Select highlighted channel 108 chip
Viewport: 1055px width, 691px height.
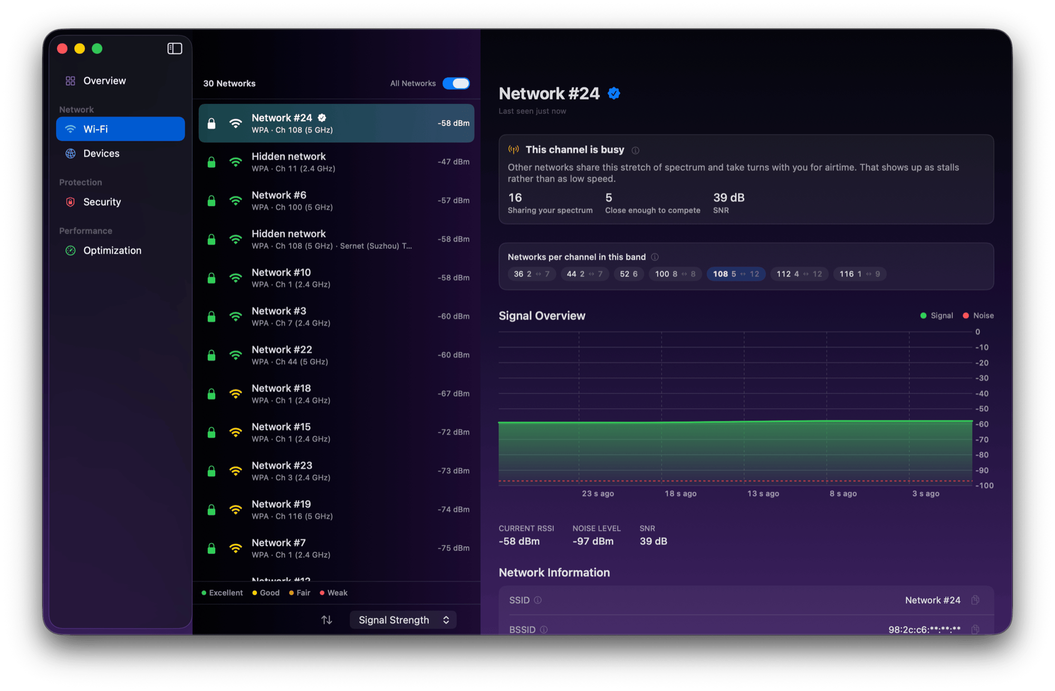736,274
